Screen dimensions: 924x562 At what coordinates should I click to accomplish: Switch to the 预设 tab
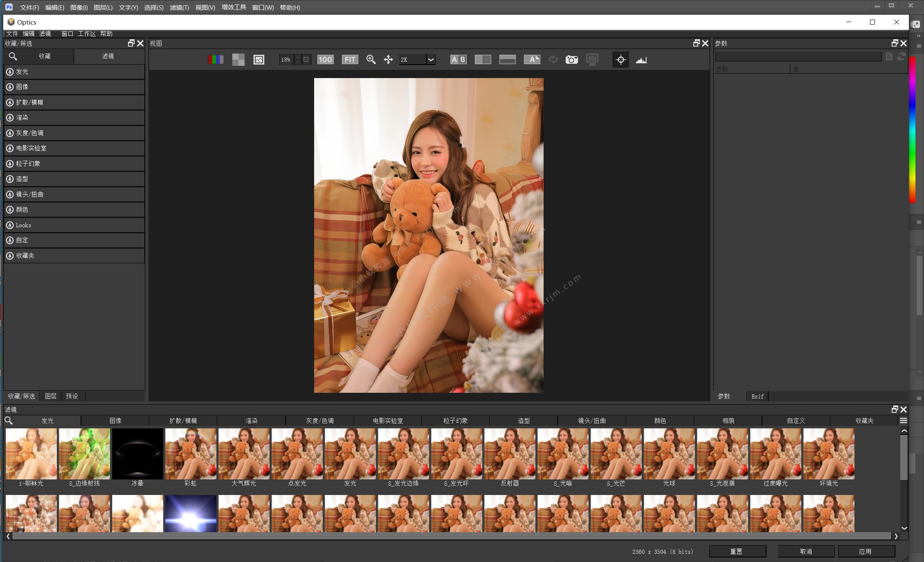click(72, 396)
